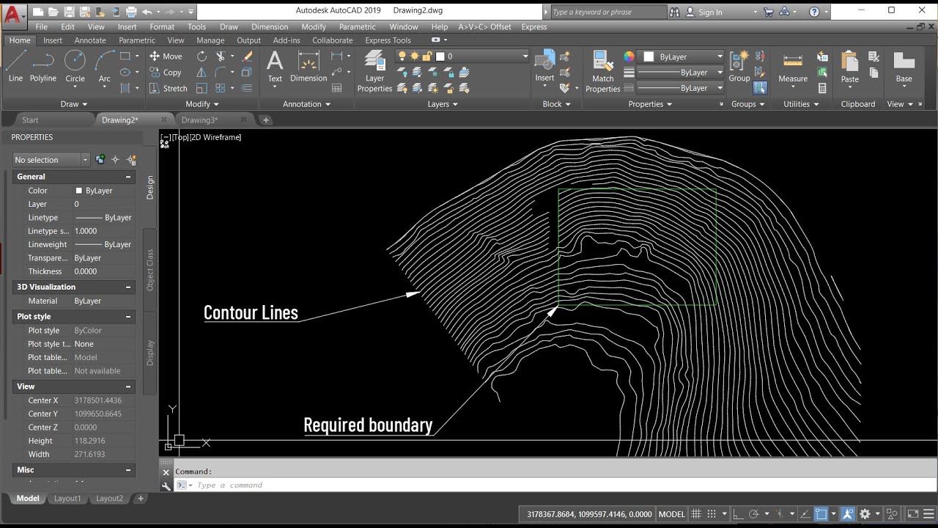Insert a block using Insert icon
The image size is (938, 528).
coord(544,66)
